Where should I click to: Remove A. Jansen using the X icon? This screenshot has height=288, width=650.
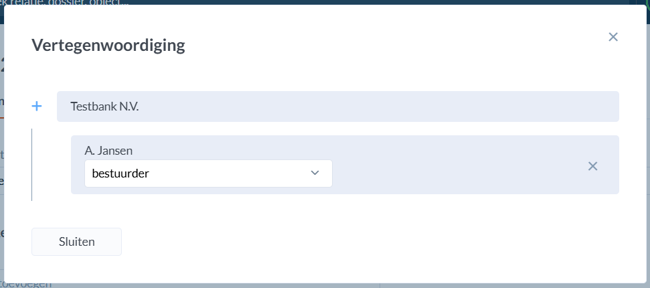pos(592,166)
